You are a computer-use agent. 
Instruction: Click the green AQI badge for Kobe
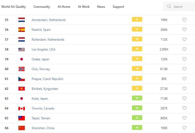(x=137, y=98)
